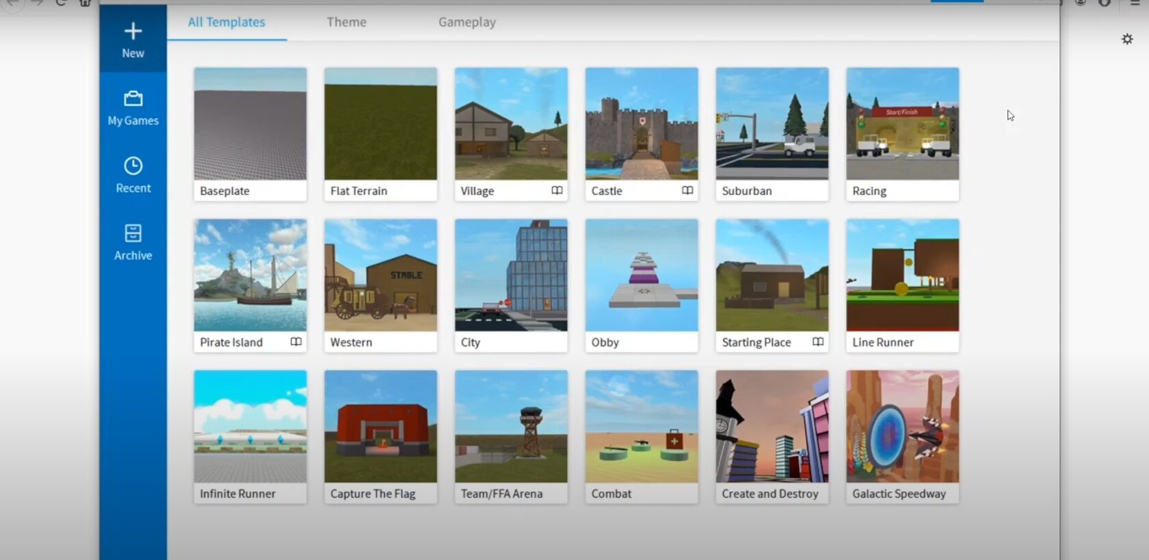
Task: Switch to the Theme tab
Action: coord(347,22)
